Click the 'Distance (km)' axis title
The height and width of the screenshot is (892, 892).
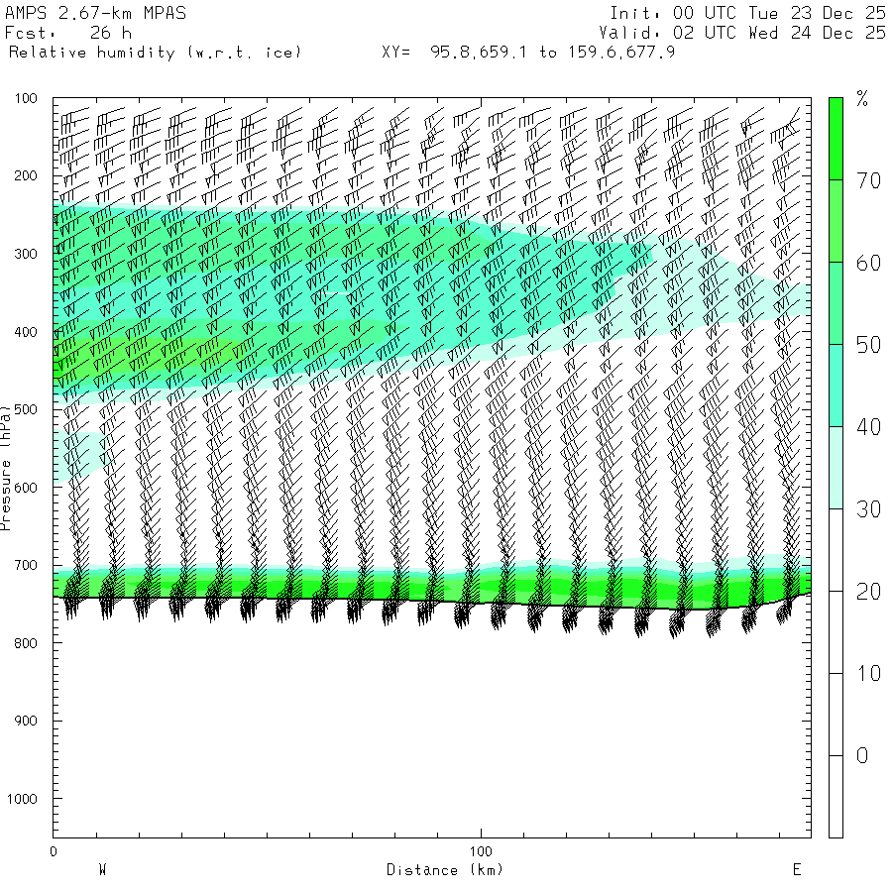coord(445,870)
